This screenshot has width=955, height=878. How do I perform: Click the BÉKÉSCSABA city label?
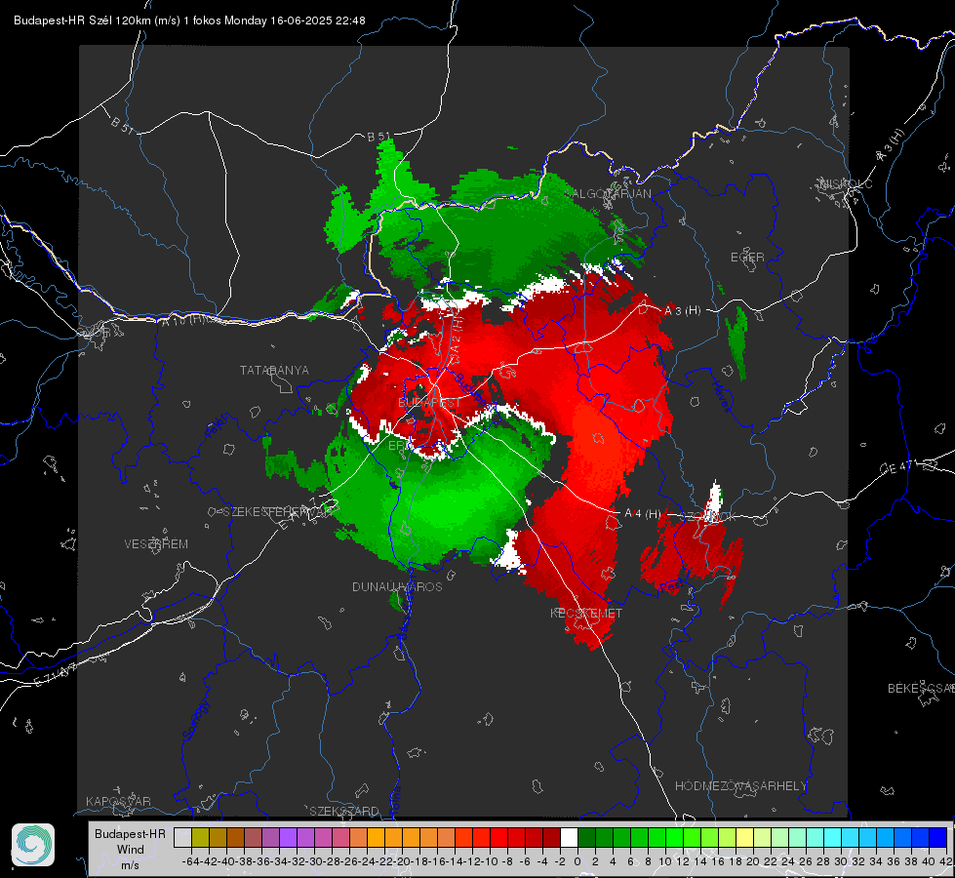[921, 689]
